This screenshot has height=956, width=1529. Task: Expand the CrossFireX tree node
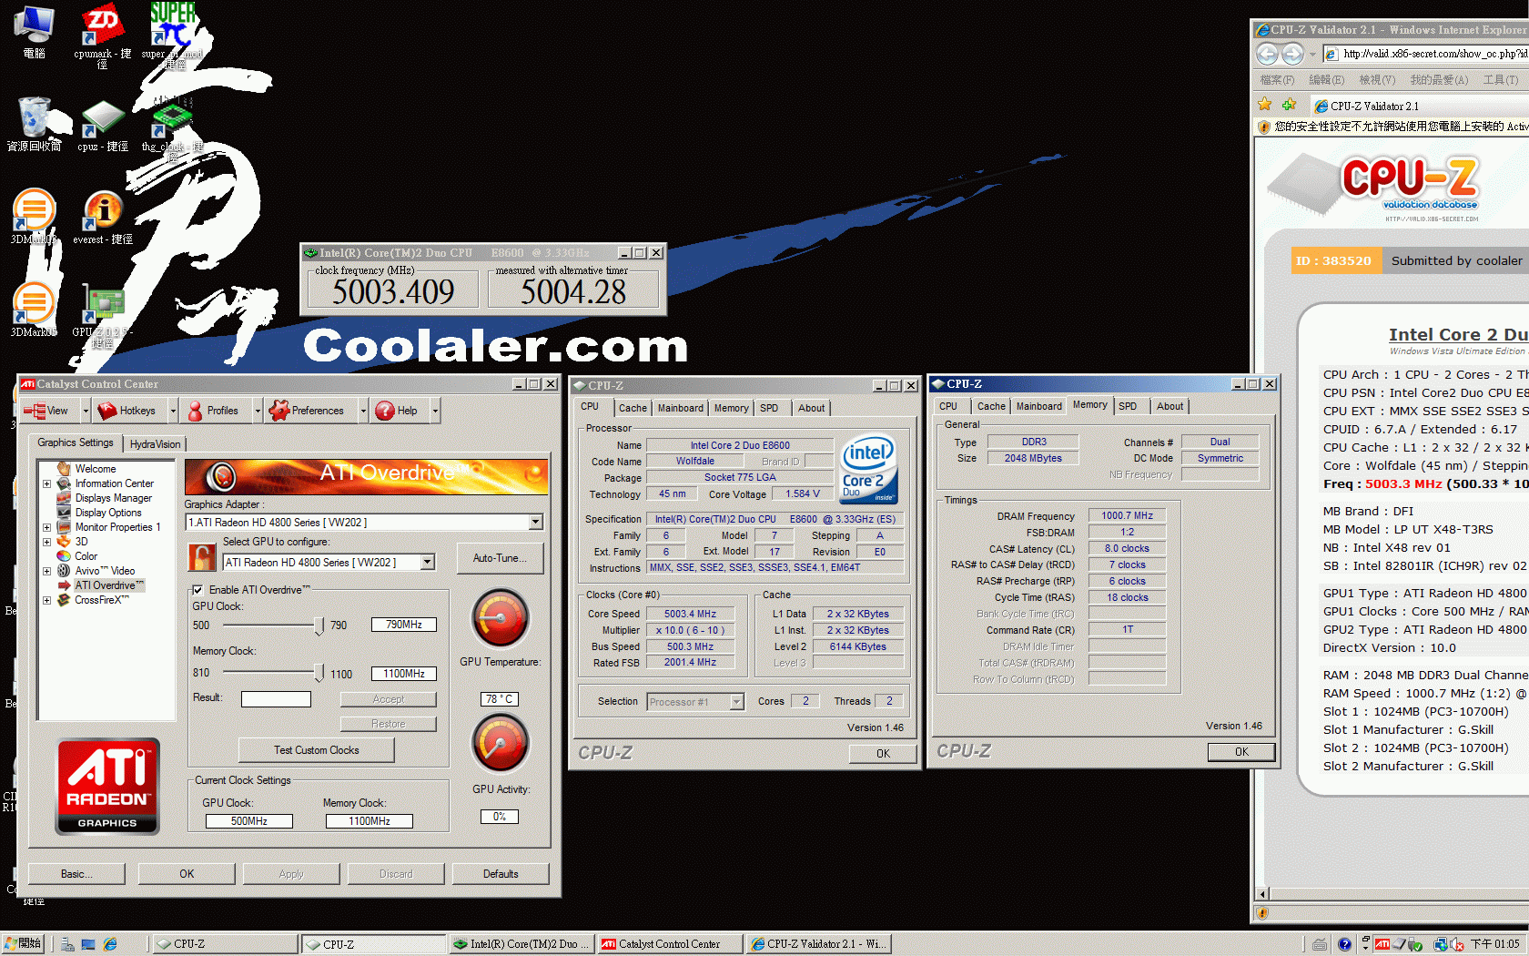pos(46,600)
